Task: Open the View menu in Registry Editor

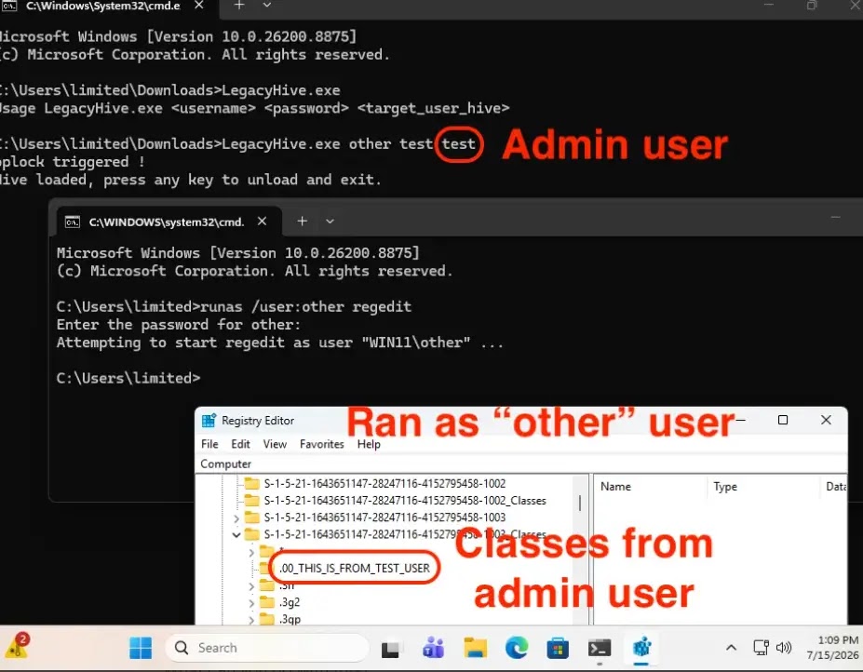Action: pos(275,444)
